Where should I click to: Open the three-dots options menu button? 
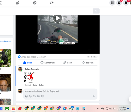coord(96,11)
